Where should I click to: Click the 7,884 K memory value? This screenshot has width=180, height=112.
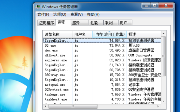pos(118,85)
